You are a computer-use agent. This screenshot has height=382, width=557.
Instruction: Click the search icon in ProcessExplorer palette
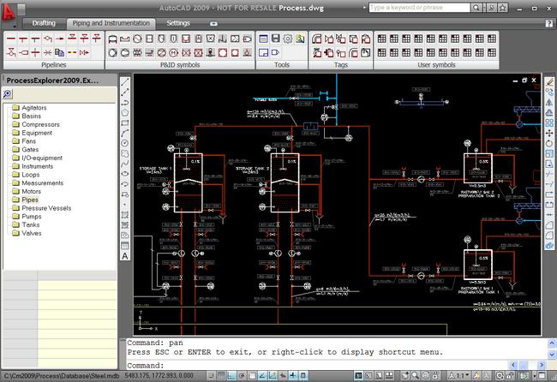click(x=7, y=94)
